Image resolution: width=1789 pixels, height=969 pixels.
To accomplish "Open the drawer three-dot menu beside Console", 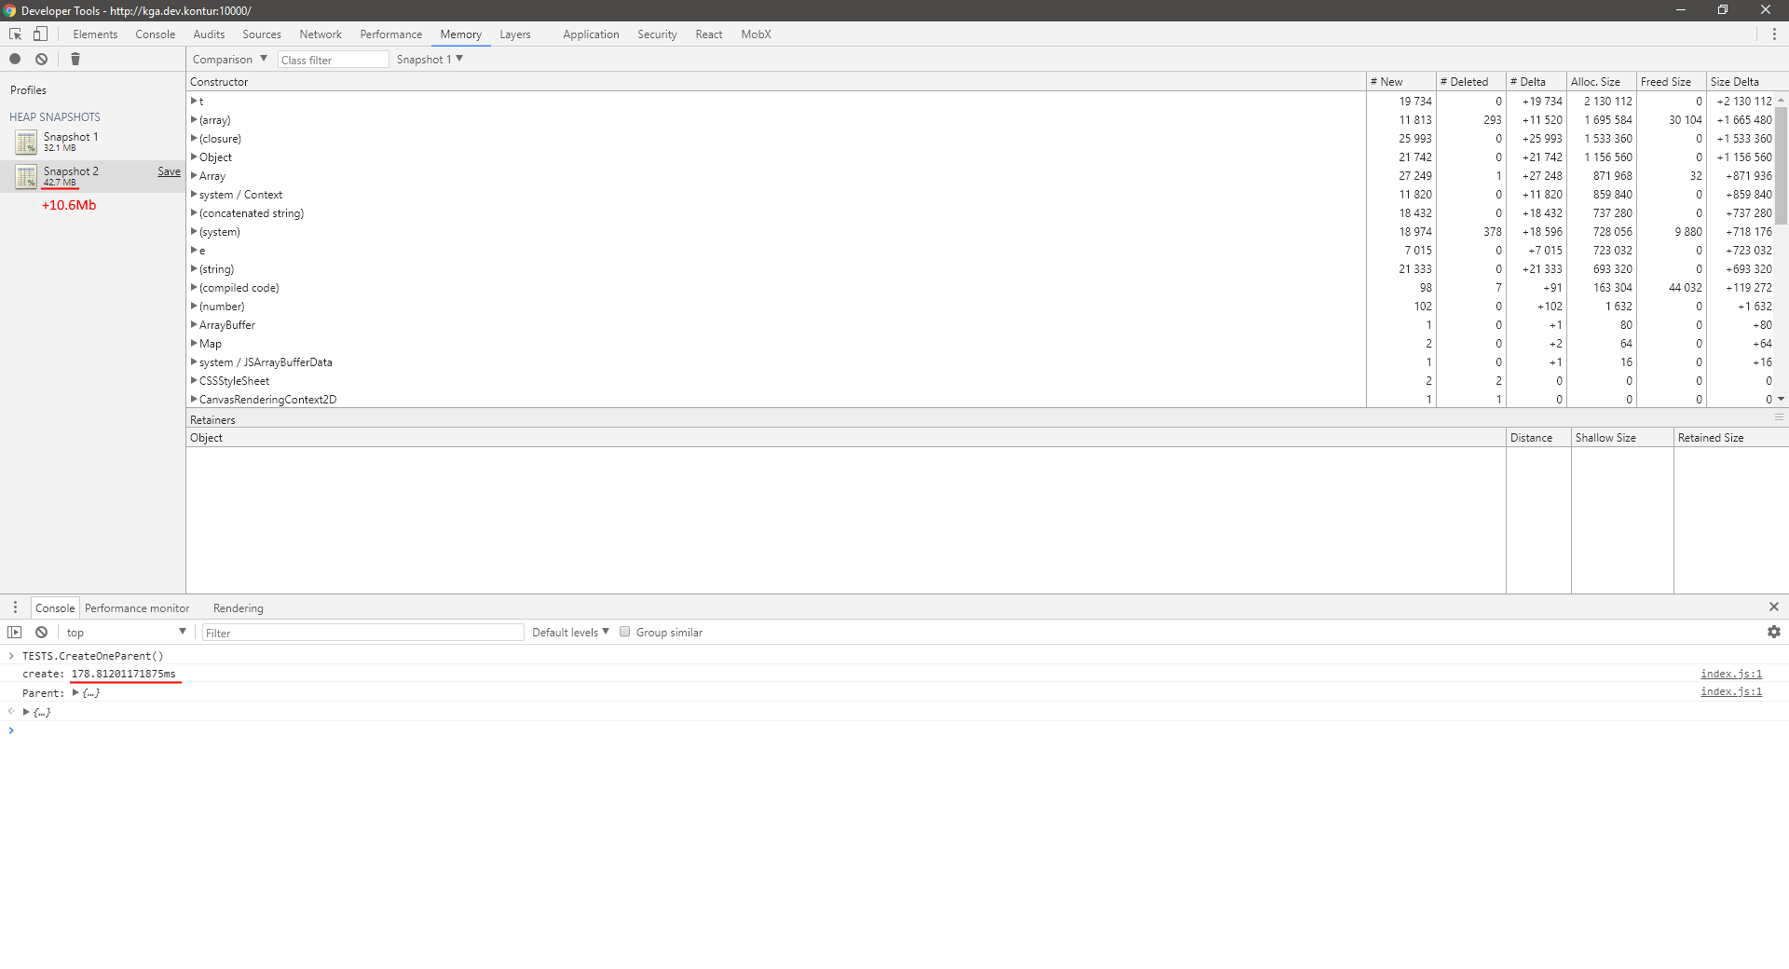I will (15, 607).
